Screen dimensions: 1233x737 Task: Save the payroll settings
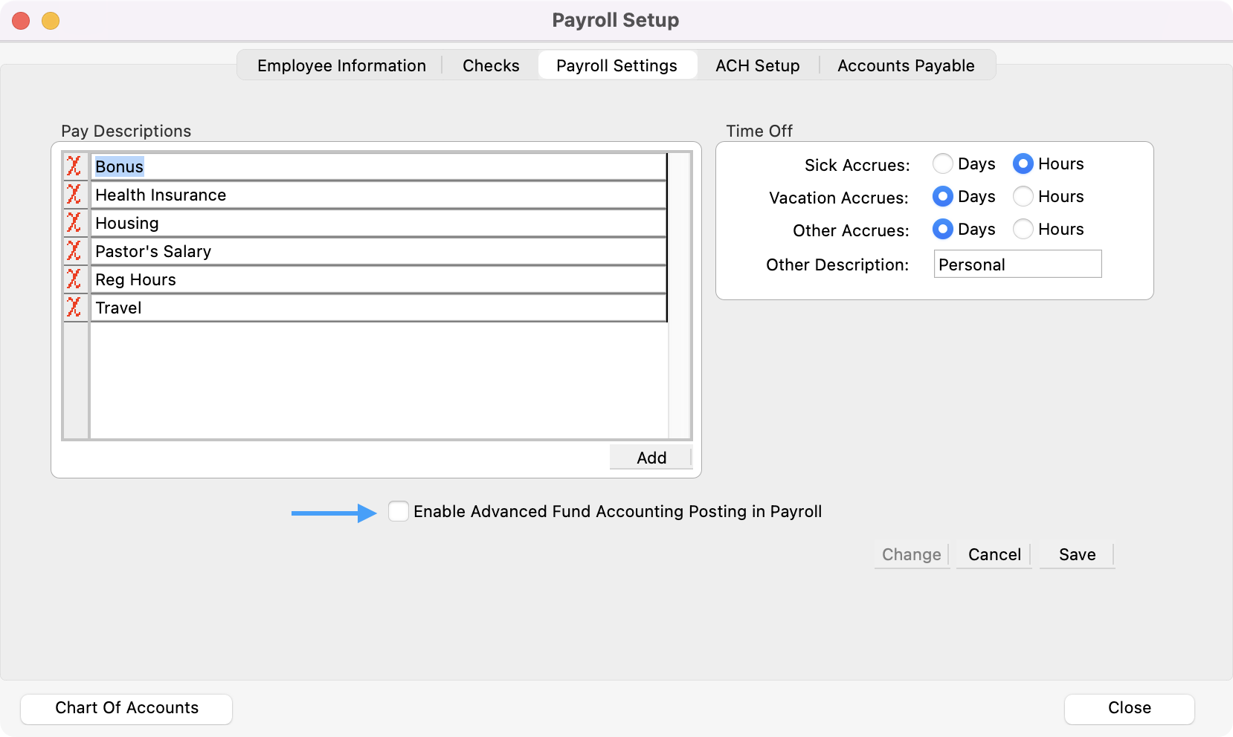point(1077,554)
